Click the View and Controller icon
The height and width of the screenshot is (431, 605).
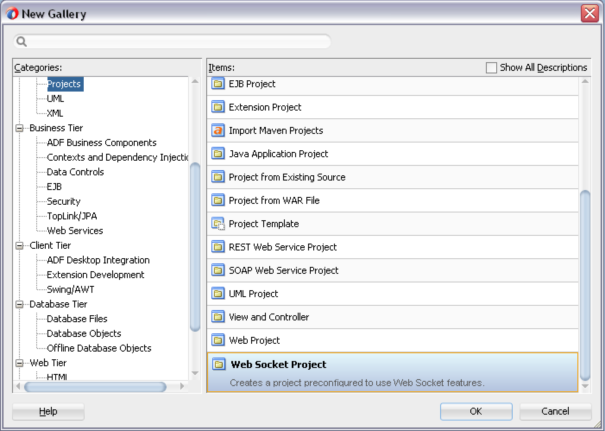click(218, 317)
